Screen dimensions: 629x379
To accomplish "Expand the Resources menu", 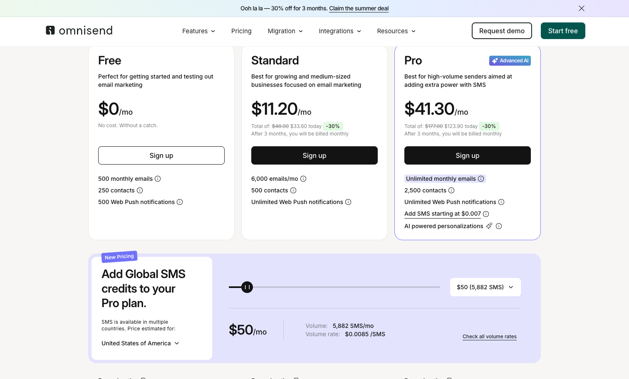I will click(396, 31).
